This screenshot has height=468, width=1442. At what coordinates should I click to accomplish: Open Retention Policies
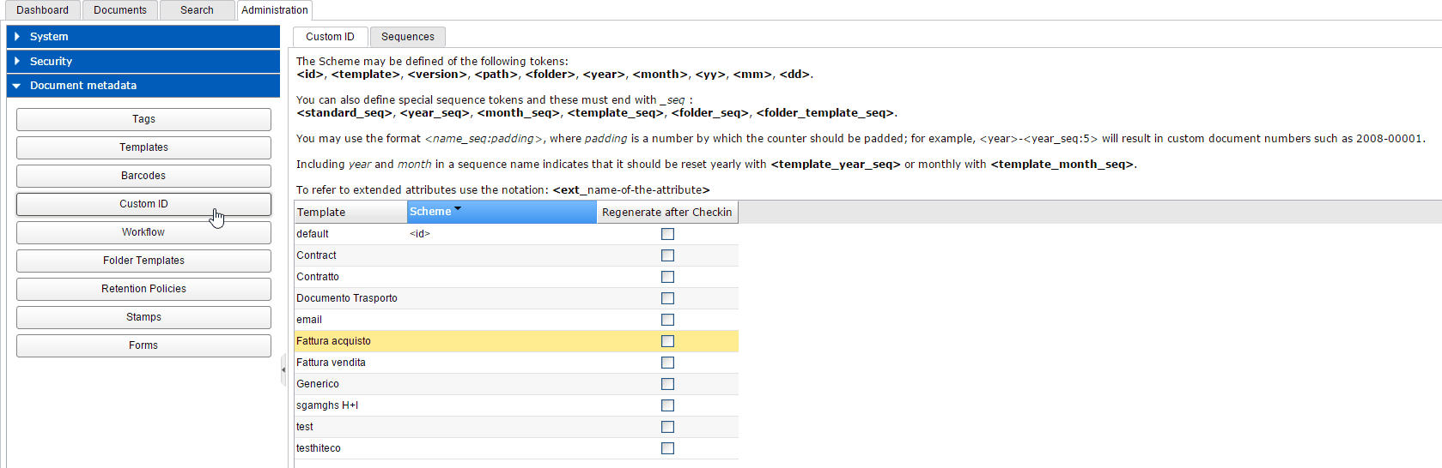click(143, 289)
